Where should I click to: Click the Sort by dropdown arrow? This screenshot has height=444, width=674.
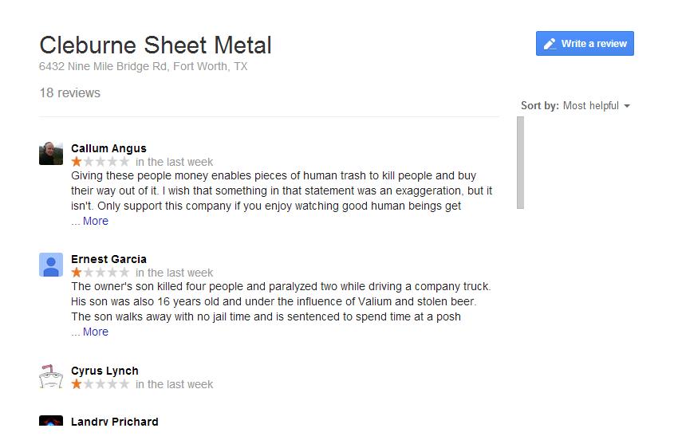click(x=627, y=106)
